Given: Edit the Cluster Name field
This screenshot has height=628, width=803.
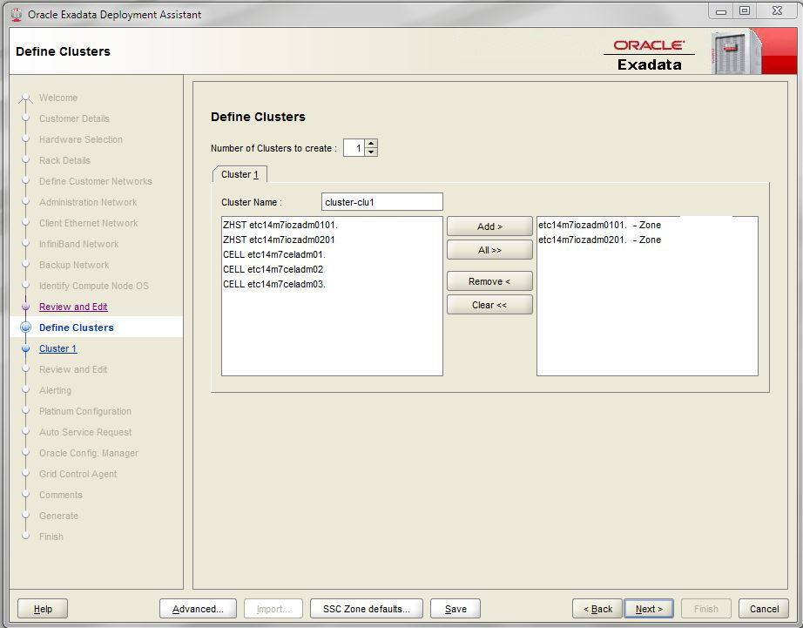Looking at the screenshot, I should coord(382,202).
